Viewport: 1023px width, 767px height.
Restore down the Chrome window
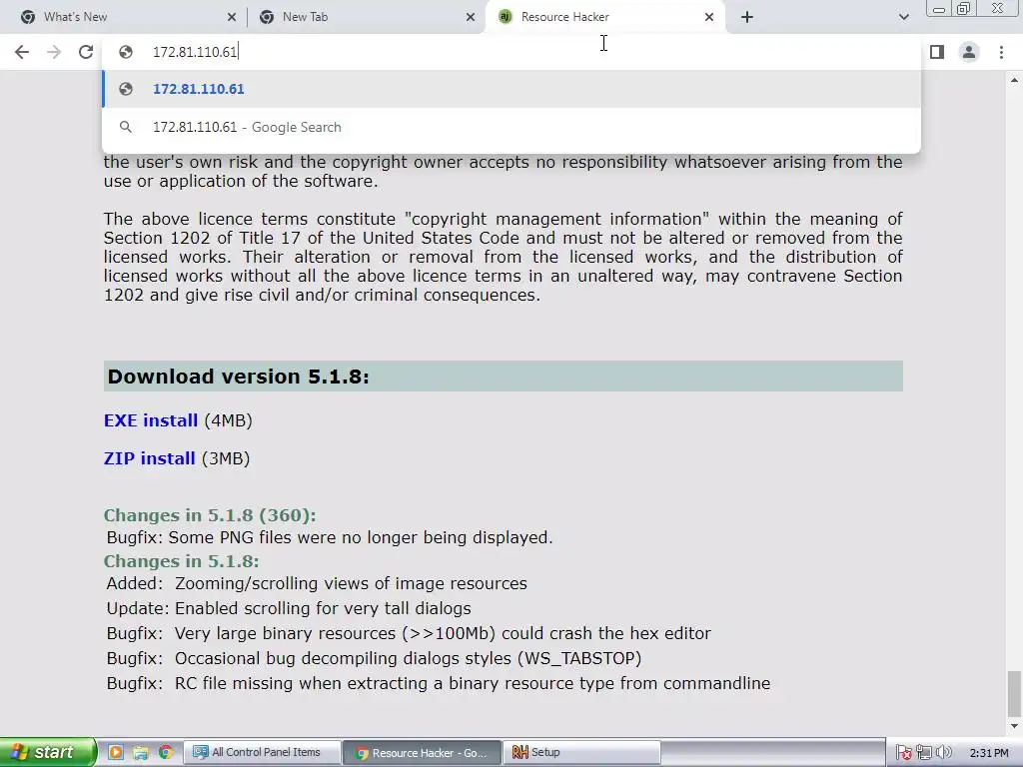point(964,8)
